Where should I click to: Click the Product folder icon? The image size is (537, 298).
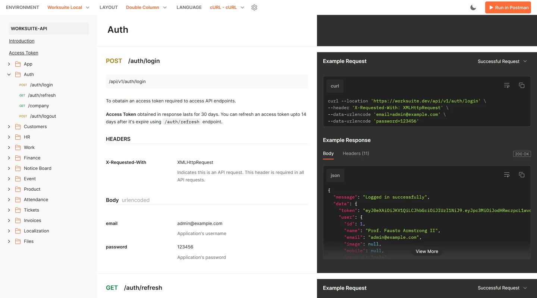18,189
